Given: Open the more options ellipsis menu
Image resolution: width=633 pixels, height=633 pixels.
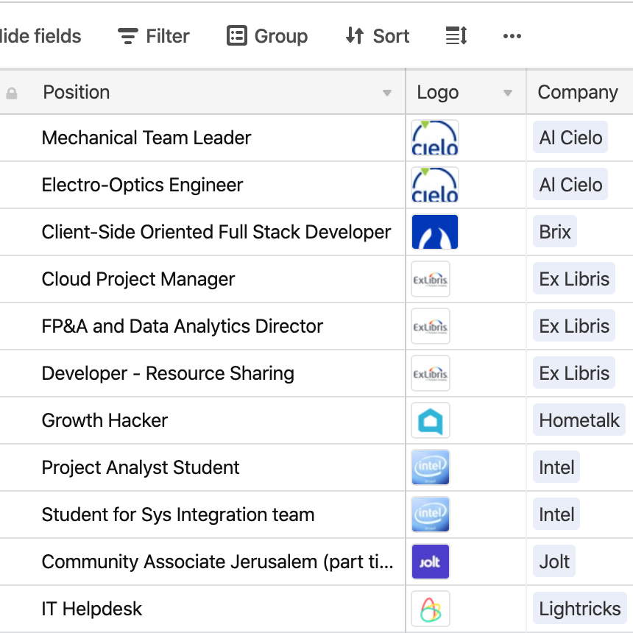Looking at the screenshot, I should click(512, 35).
